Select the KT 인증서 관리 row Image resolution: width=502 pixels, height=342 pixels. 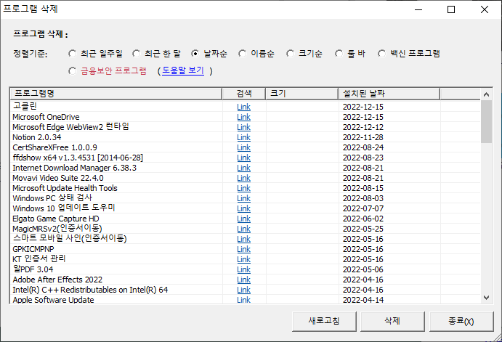[x=246, y=259]
